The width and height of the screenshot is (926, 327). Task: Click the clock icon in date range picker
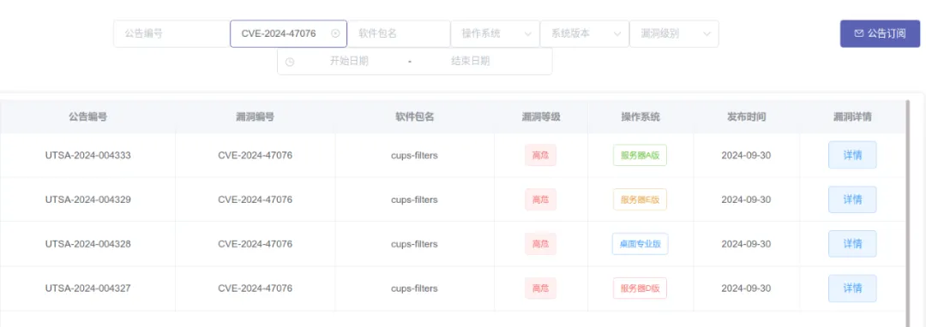[x=290, y=62]
